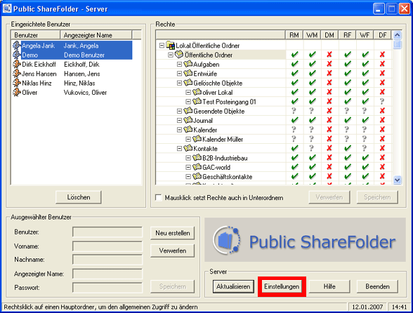Select Eickhoff, Dirk in user list
413x313 pixels.
coord(81,65)
